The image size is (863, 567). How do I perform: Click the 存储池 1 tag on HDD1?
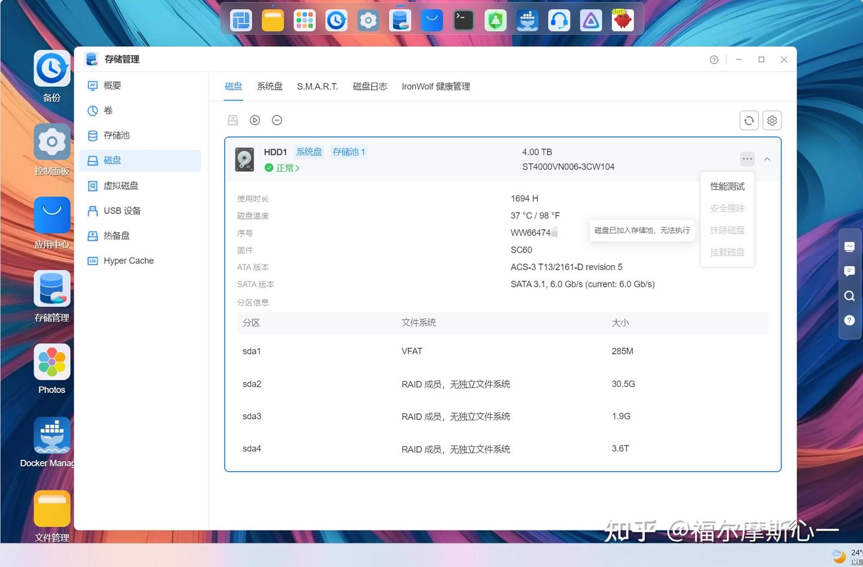[349, 152]
